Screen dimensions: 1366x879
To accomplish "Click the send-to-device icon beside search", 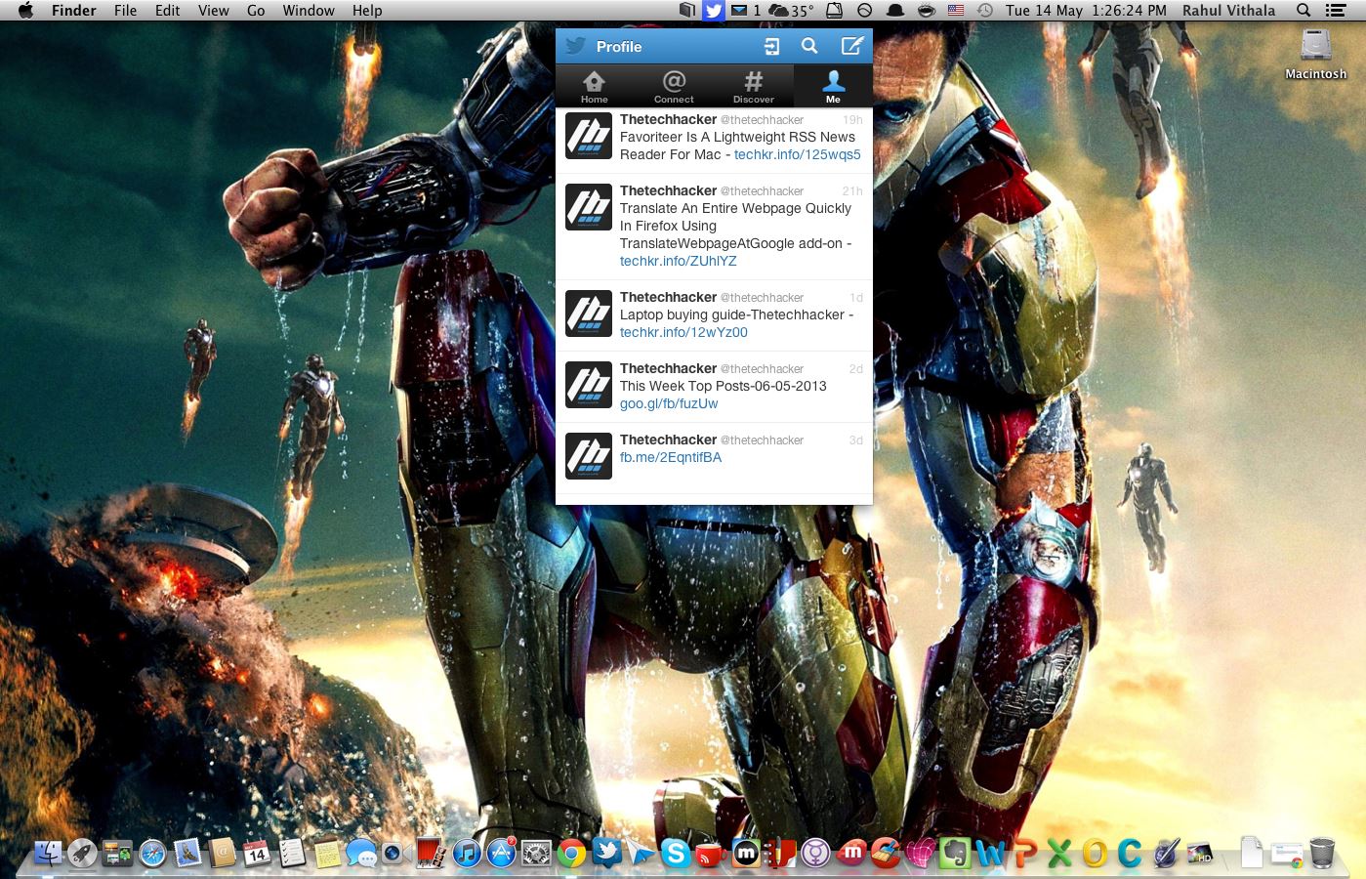I will pos(771,46).
